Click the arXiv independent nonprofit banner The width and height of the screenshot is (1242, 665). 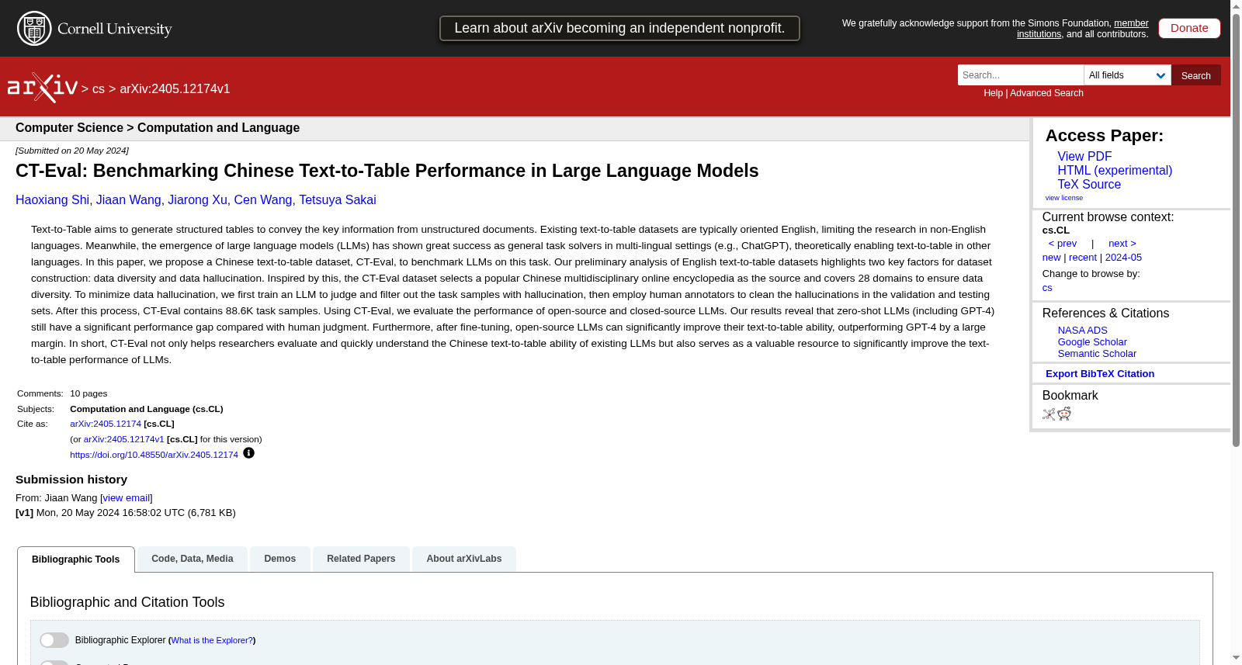(619, 28)
